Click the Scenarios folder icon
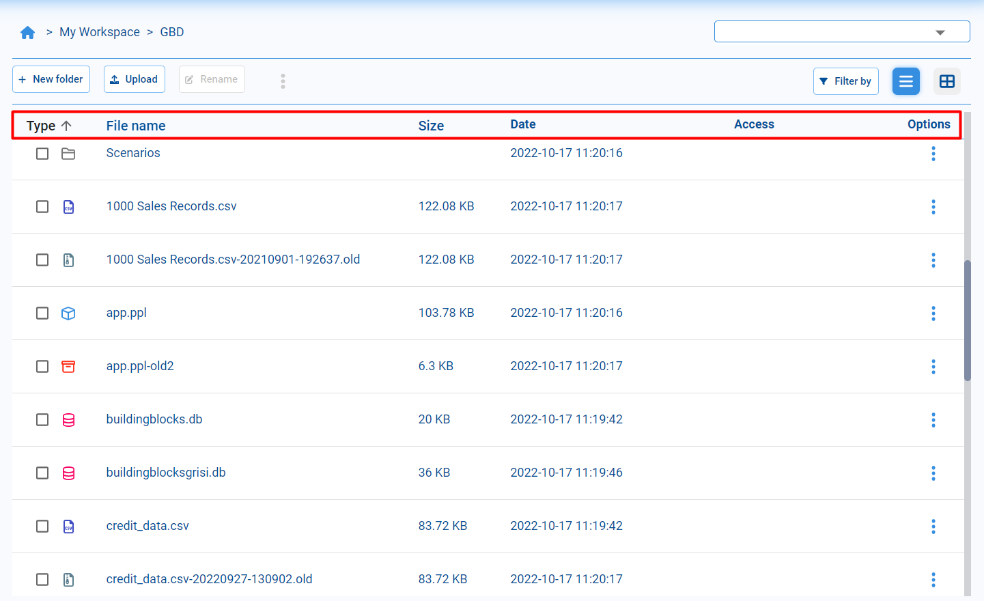This screenshot has width=984, height=601. [68, 154]
